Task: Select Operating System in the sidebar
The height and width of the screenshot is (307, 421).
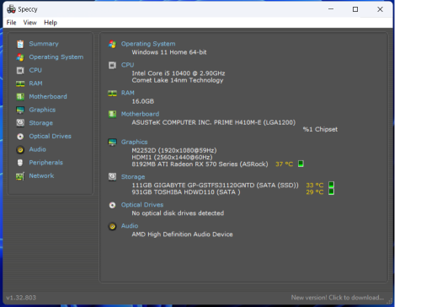Action: tap(56, 57)
